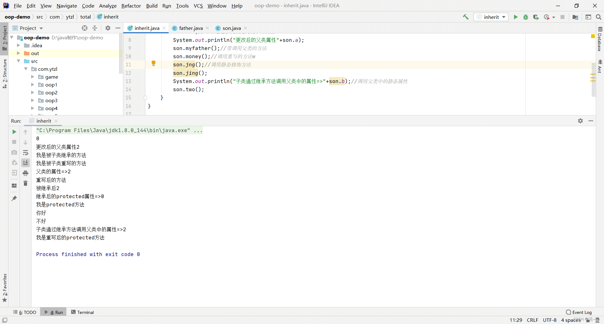The height and width of the screenshot is (324, 604).
Task: Pin the Run tab with pin icon
Action: click(14, 198)
